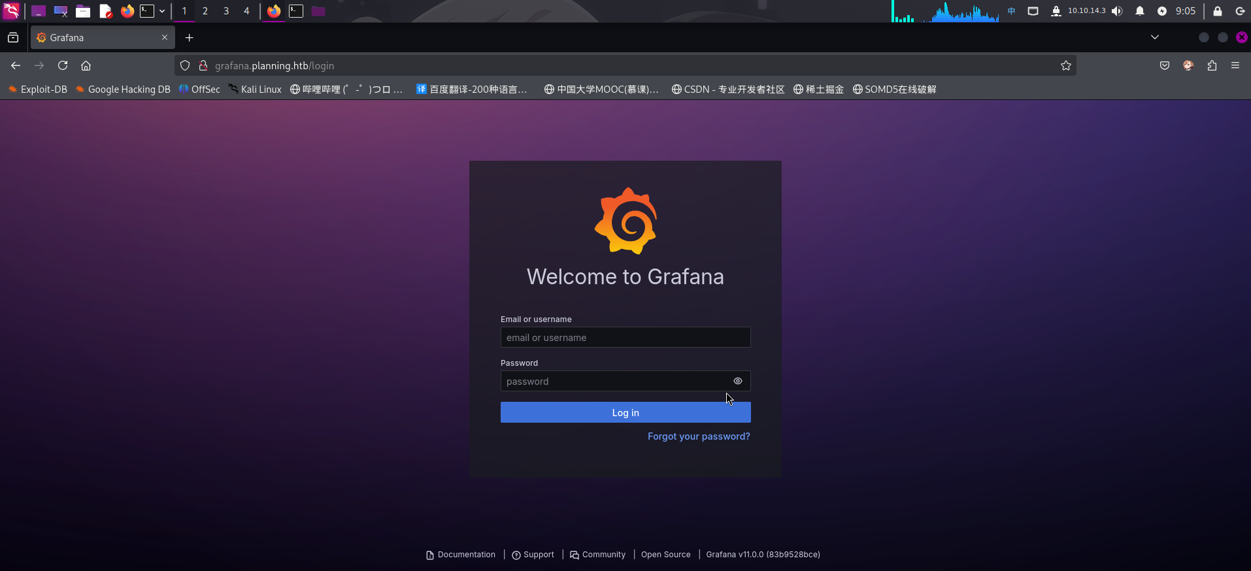Open a new browser tab with the plus button
This screenshot has width=1251, height=571.
[x=190, y=38]
